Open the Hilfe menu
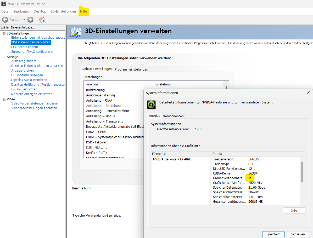 (83, 11)
